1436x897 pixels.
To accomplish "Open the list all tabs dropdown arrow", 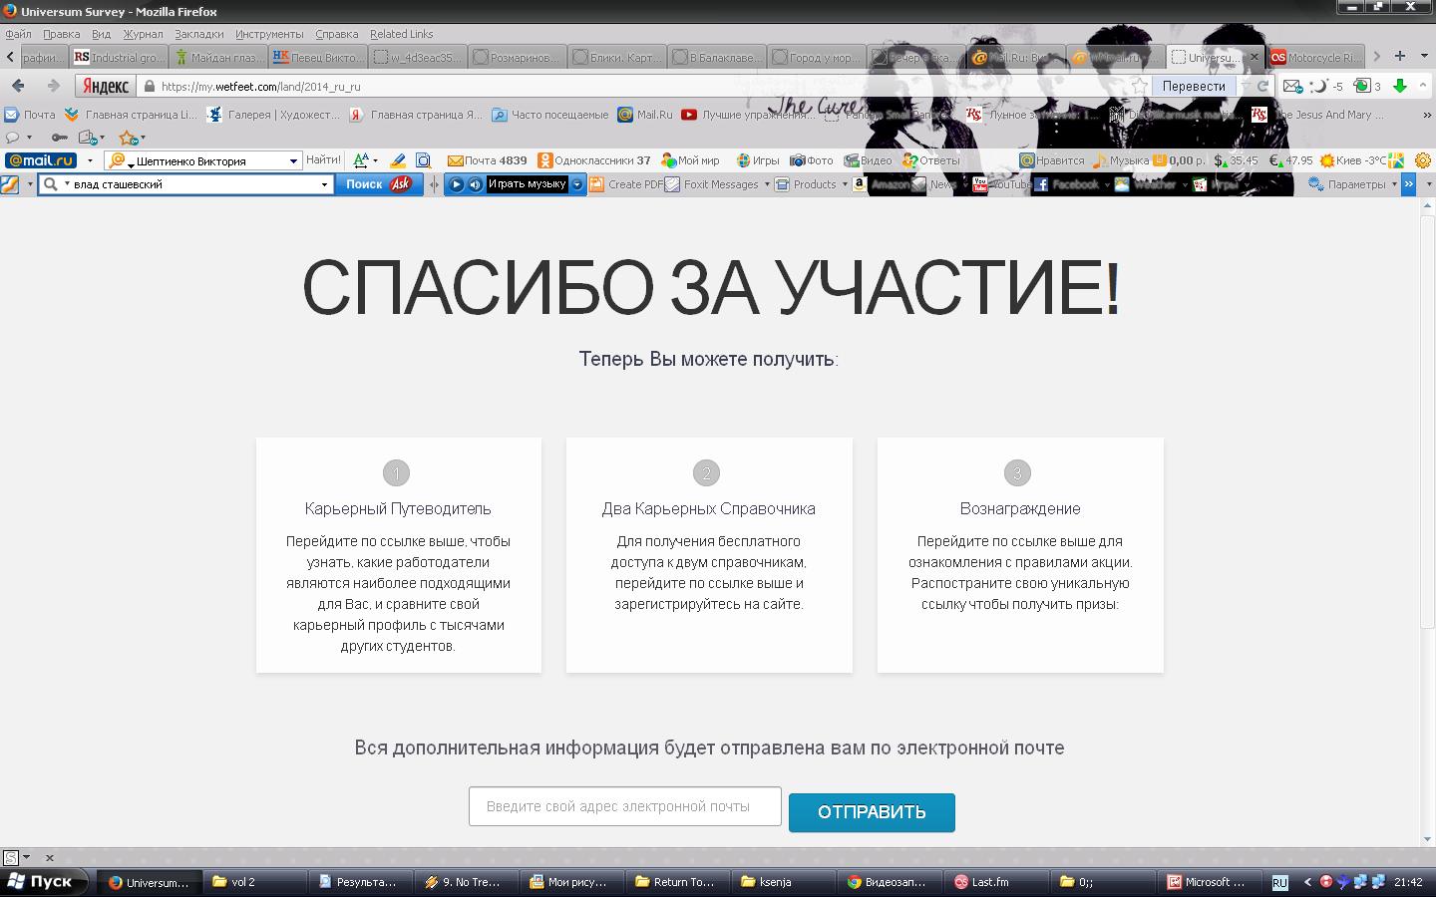I will coord(1422,57).
